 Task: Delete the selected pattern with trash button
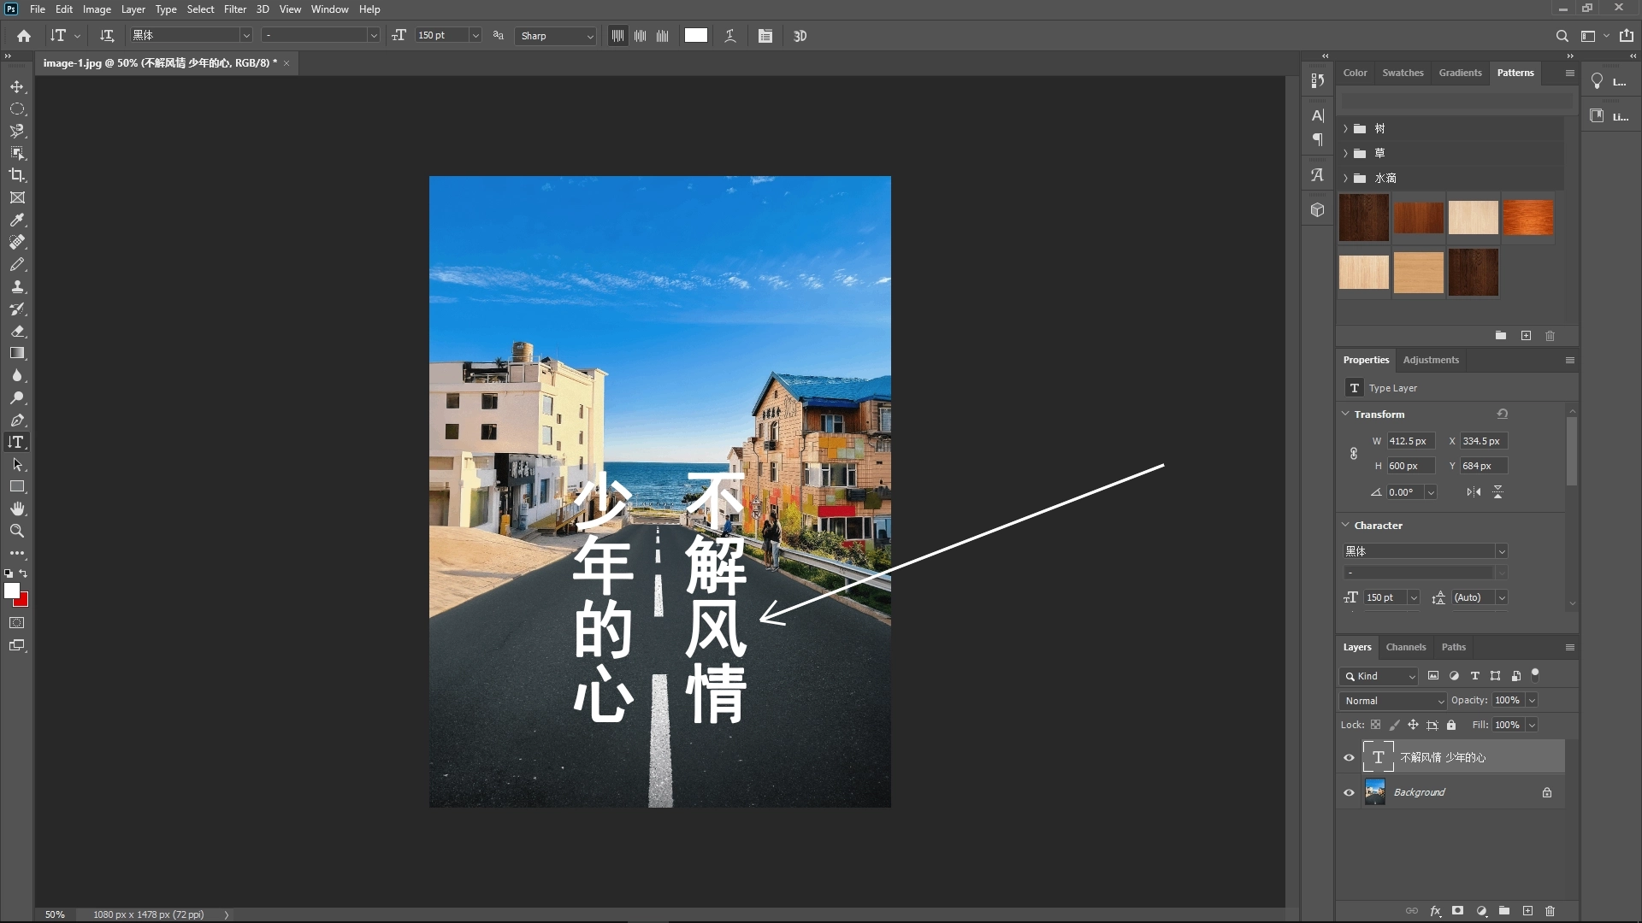(x=1550, y=336)
